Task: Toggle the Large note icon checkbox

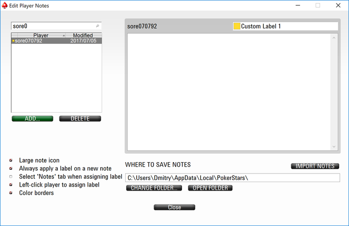Action: [x=10, y=160]
